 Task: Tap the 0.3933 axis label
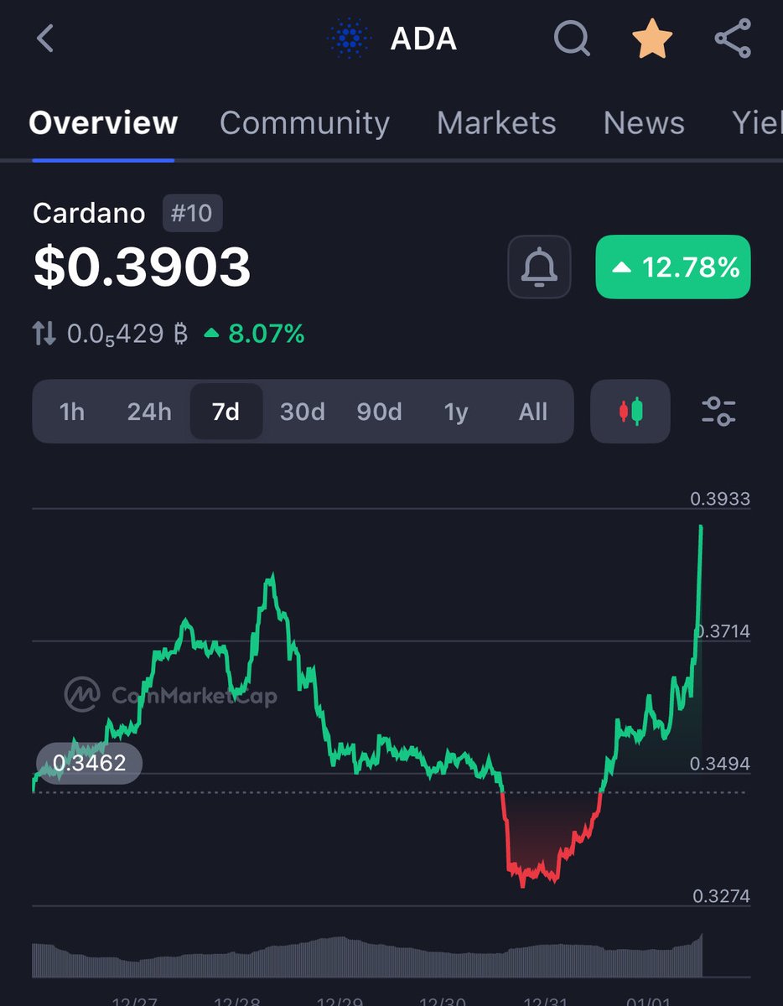[720, 499]
